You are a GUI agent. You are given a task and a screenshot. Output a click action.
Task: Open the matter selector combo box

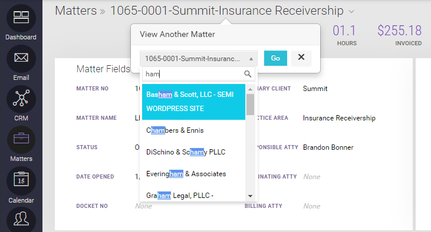pyautogui.click(x=199, y=58)
